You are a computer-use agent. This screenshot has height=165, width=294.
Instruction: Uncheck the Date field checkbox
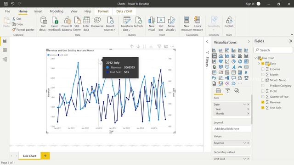[263, 64]
